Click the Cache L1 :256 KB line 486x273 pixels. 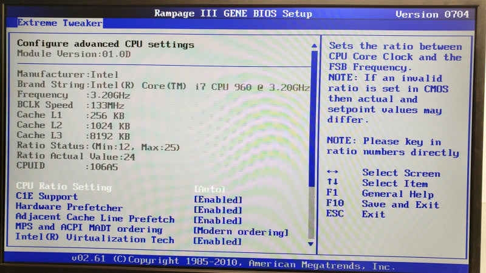pyautogui.click(x=70, y=115)
